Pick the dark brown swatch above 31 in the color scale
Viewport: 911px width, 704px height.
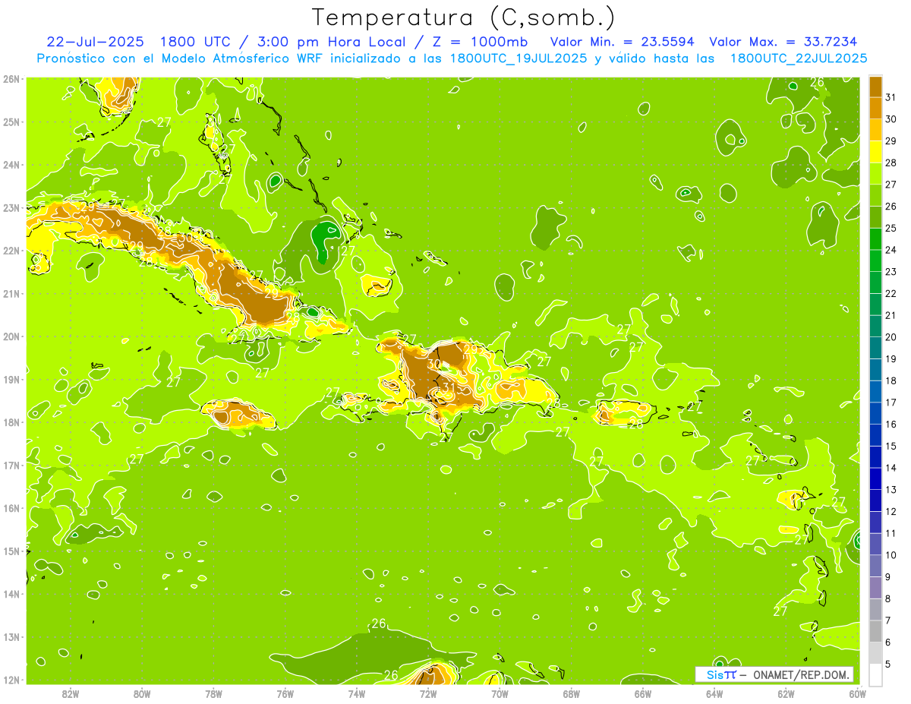tap(876, 87)
